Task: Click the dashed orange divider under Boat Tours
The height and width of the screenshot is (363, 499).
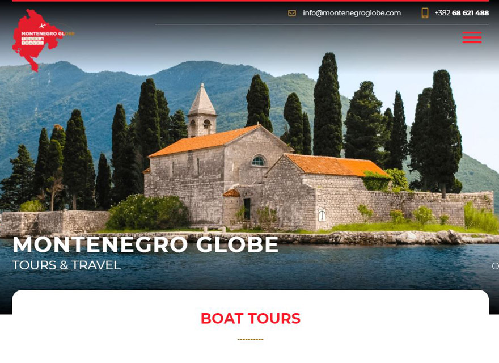Action: (251, 339)
